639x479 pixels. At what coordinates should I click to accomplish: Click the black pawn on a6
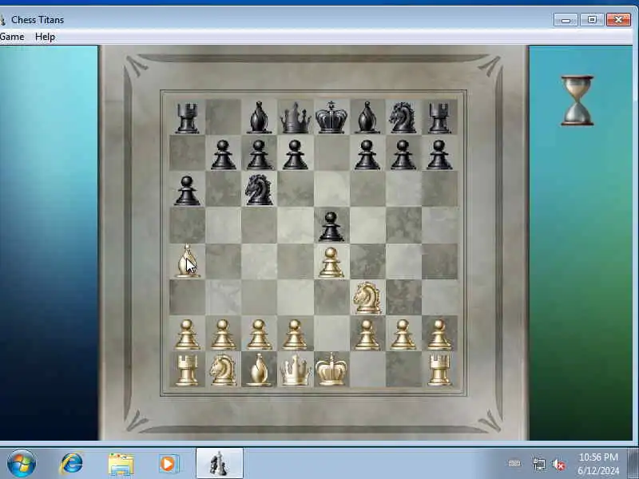tap(187, 191)
